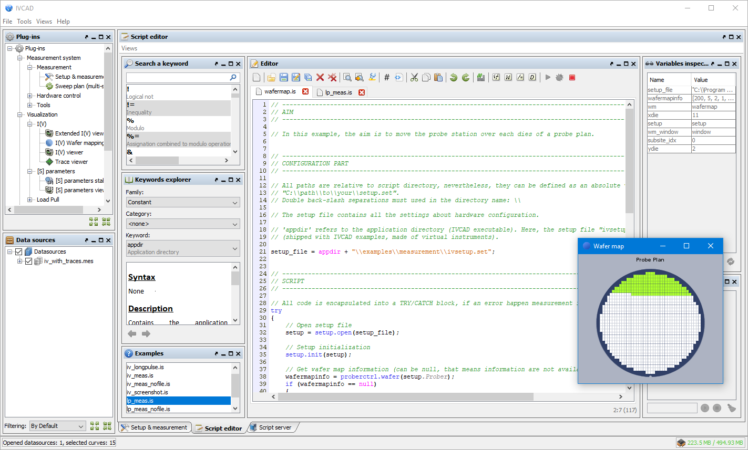The image size is (748, 450).
Task: Click the copy icon in Editor toolbar
Action: pos(426,77)
